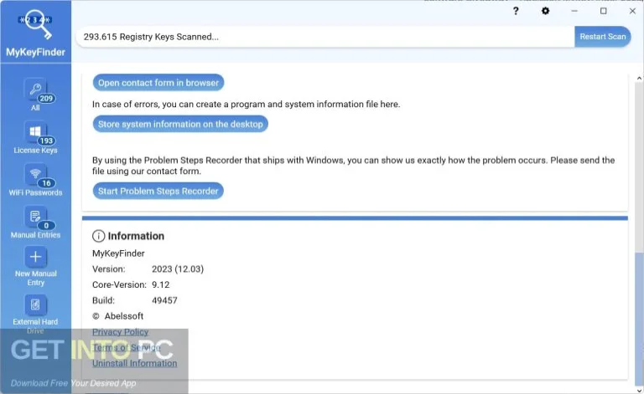Image resolution: width=644 pixels, height=394 pixels.
Task: Open the Privacy Policy link
Action: point(121,332)
